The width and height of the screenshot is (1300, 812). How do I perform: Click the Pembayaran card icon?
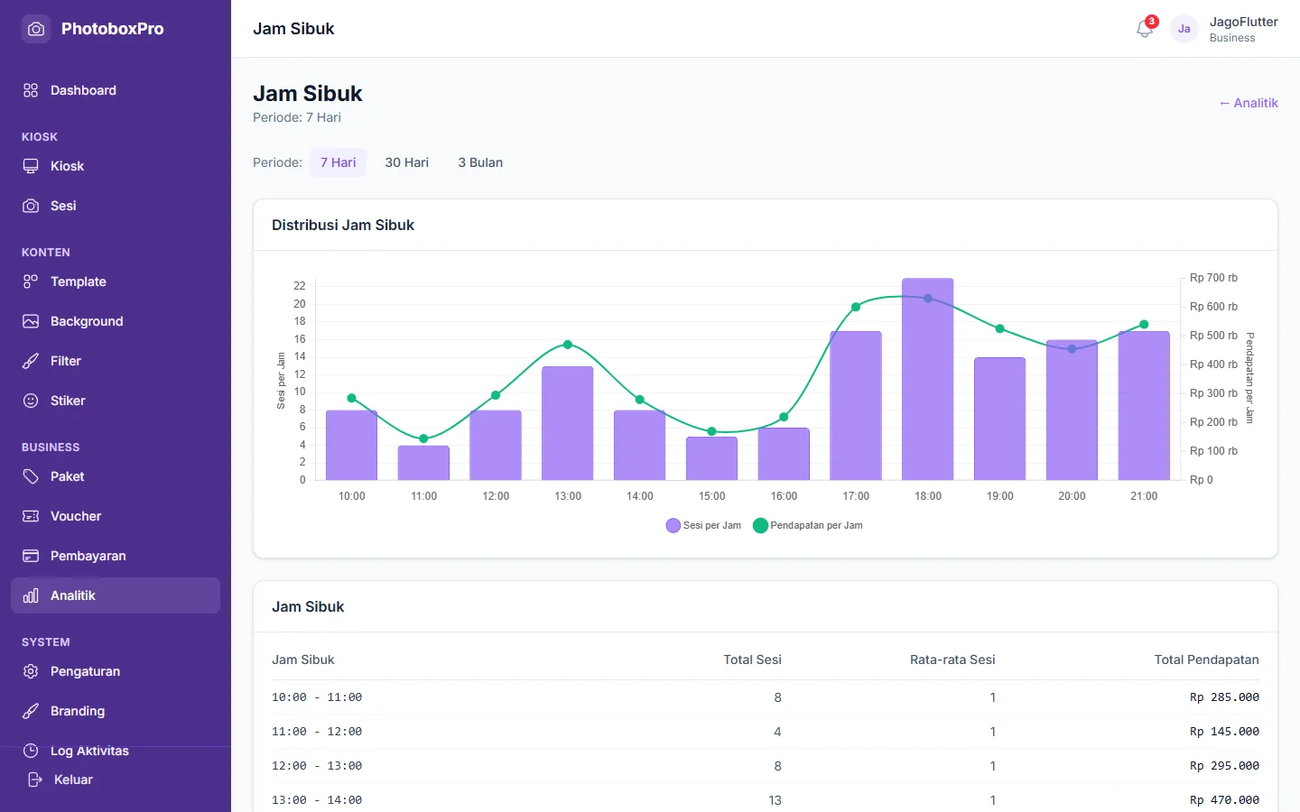pyautogui.click(x=31, y=556)
